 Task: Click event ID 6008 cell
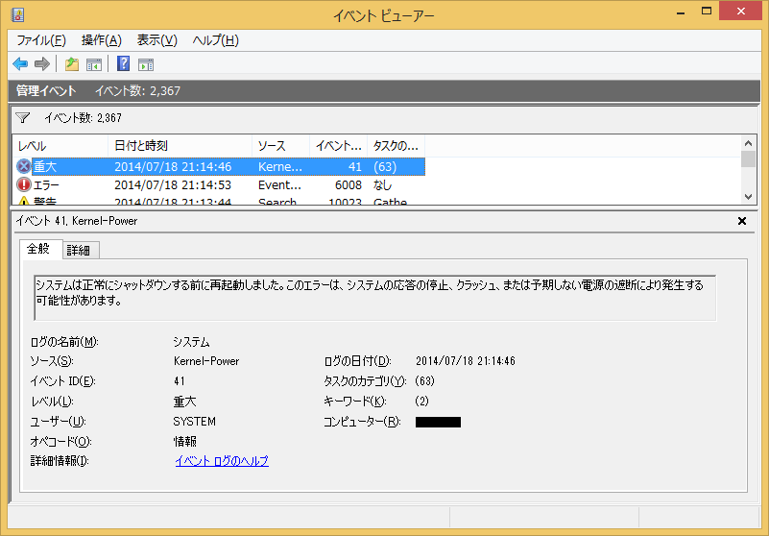(348, 185)
